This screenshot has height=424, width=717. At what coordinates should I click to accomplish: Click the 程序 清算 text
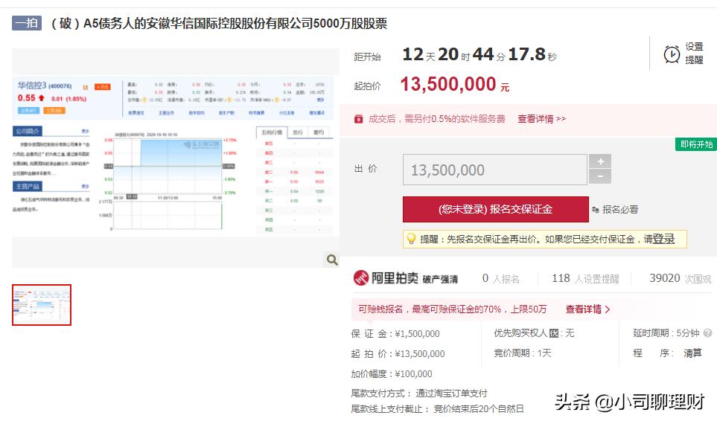pos(667,353)
